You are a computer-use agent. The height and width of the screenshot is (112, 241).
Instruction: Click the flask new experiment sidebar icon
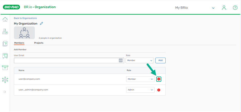[x=5, y=31]
